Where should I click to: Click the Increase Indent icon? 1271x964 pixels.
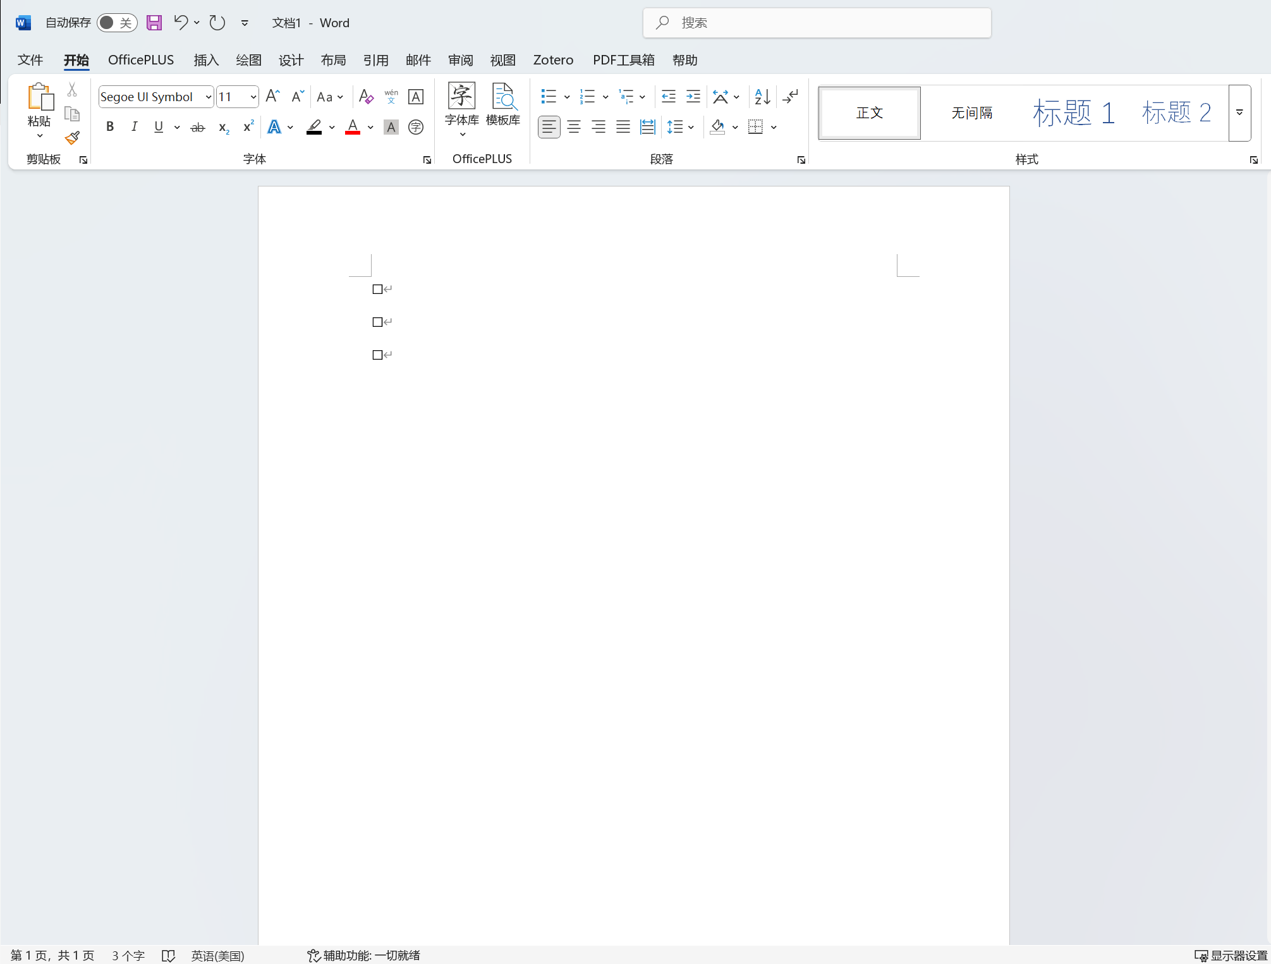[693, 97]
